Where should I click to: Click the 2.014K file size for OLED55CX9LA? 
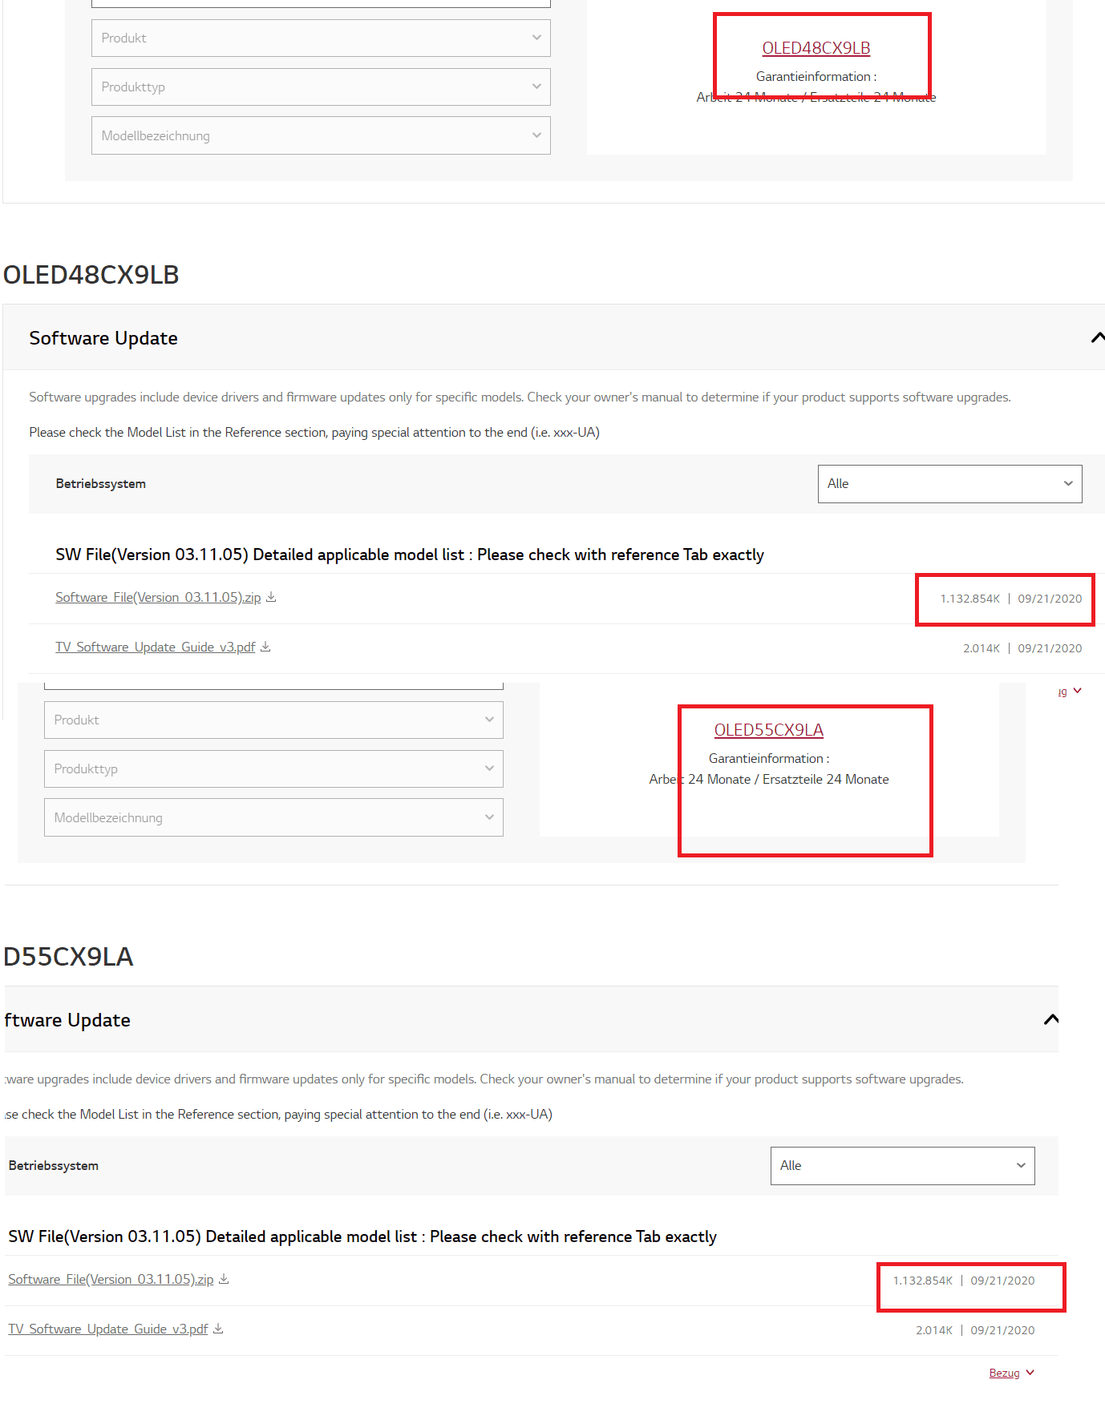pos(934,1330)
